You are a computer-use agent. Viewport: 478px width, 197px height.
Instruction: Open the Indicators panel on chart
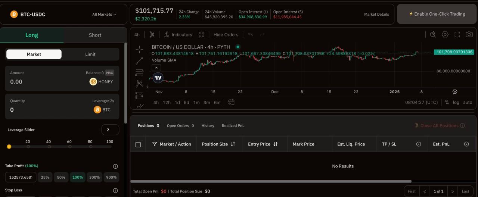[x=178, y=35]
